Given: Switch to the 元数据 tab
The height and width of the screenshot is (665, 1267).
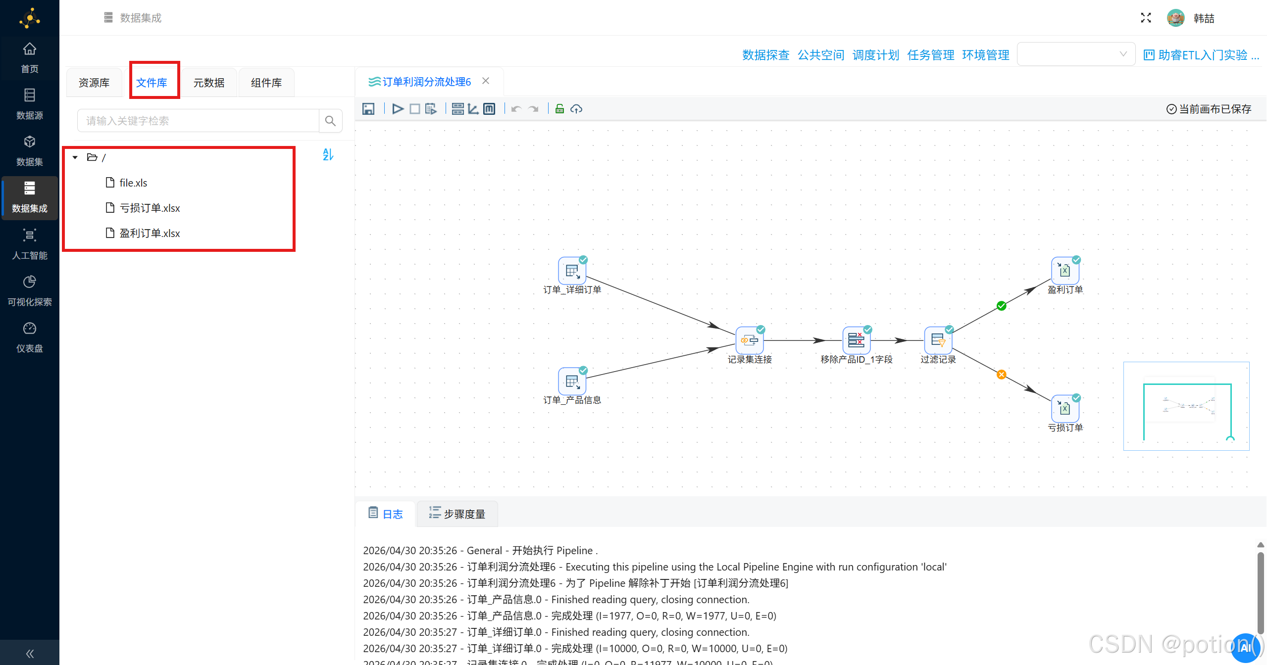Looking at the screenshot, I should coord(208,83).
